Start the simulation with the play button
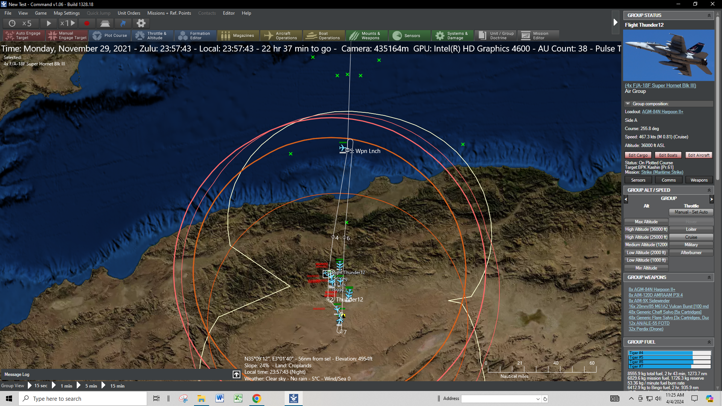 49,23
